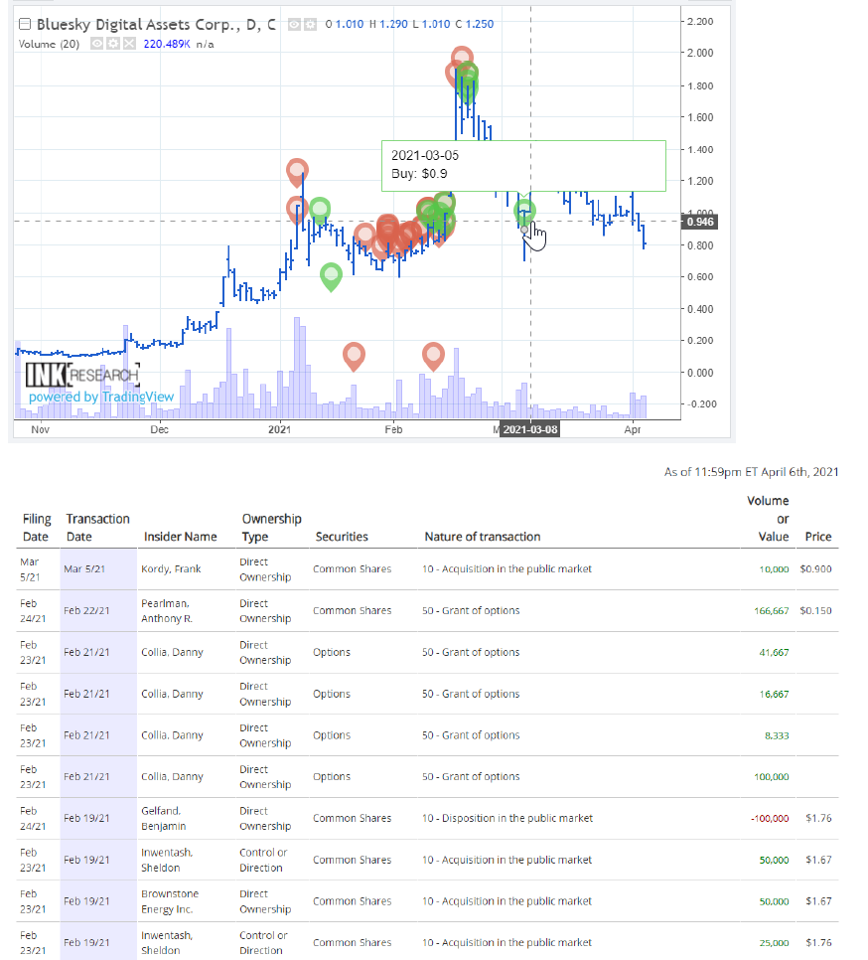Collapse the chart legend with the square icon
868x960 pixels.
tap(24, 24)
